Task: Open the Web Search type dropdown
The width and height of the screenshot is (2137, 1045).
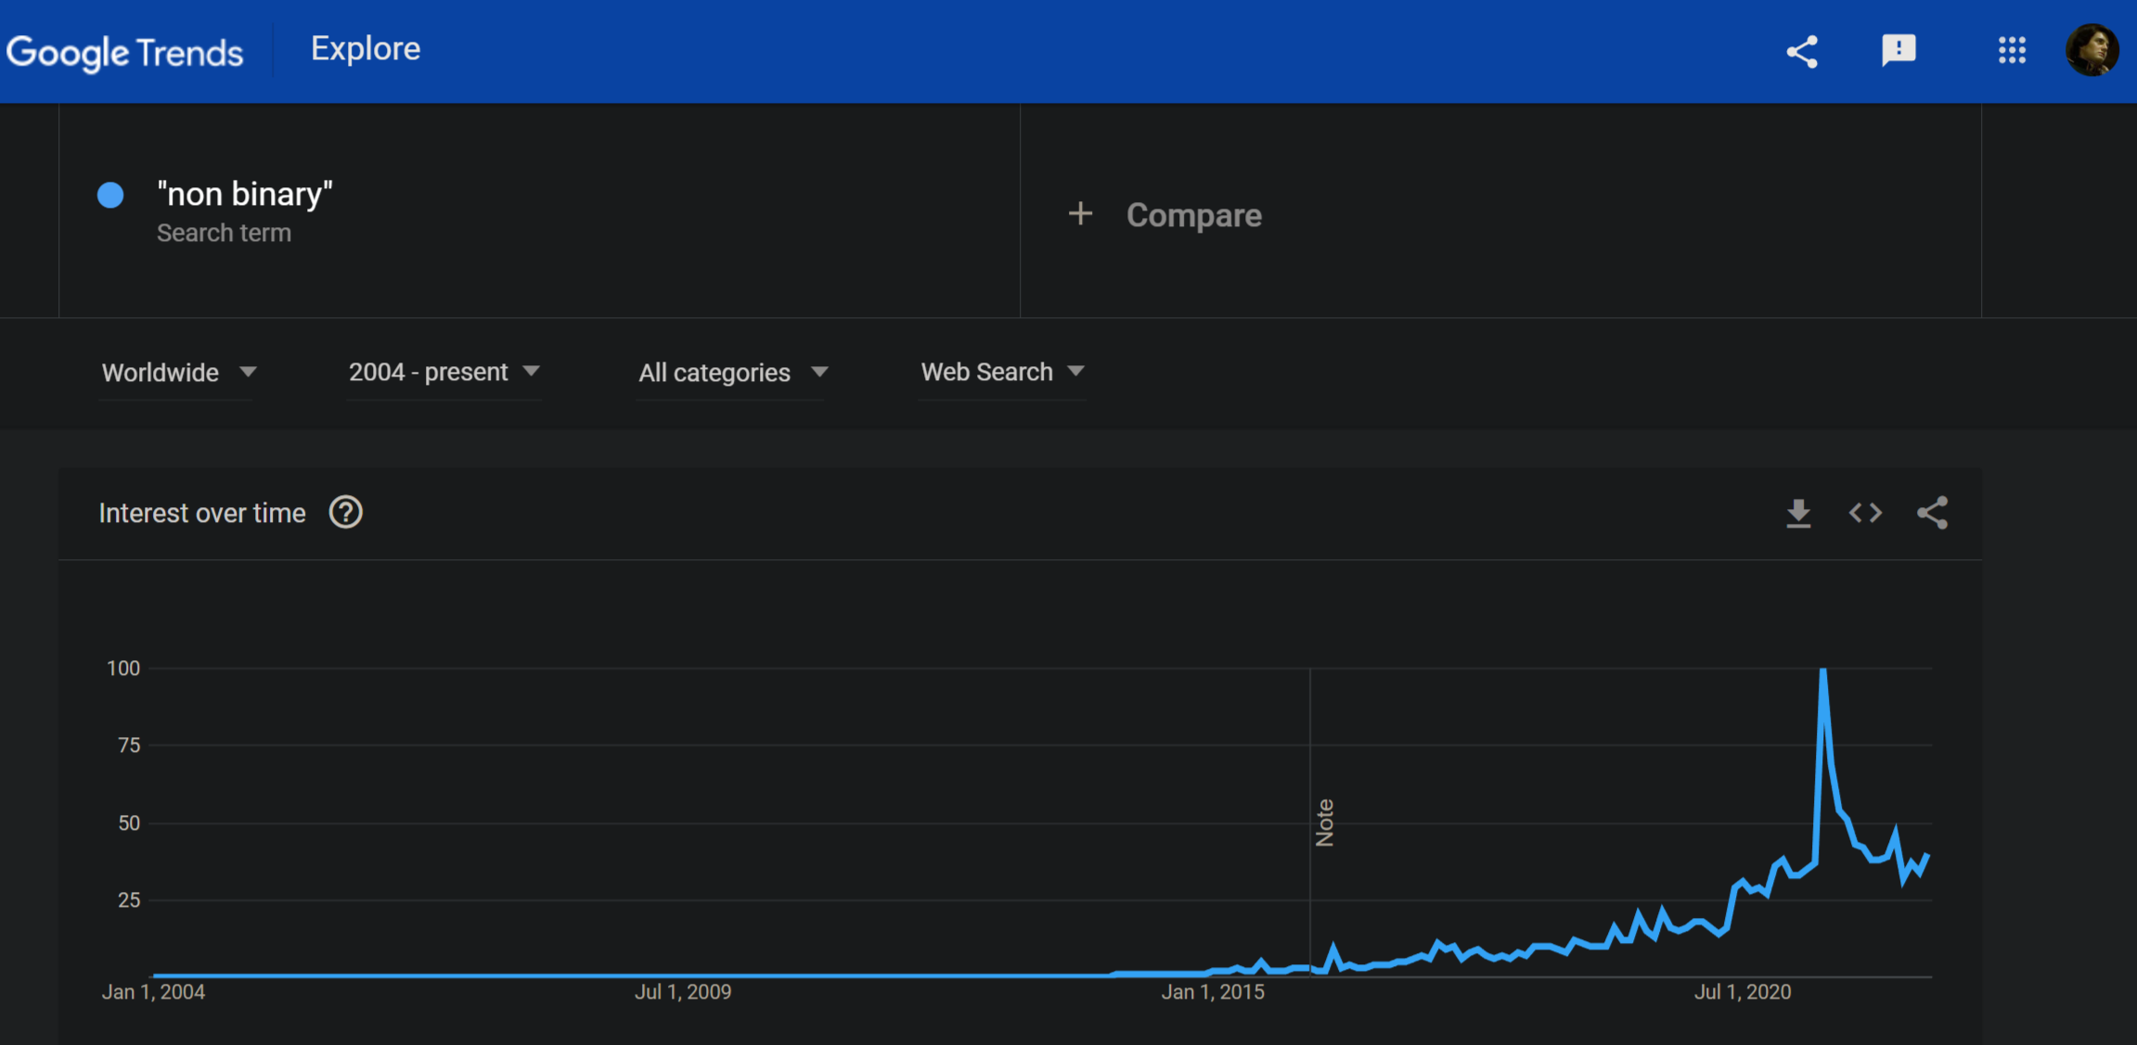Action: (1001, 373)
